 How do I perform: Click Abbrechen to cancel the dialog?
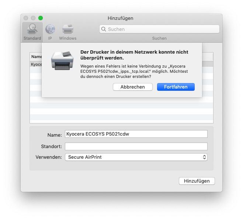133,87
